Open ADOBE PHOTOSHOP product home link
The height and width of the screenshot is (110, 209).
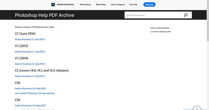tap(65, 4)
